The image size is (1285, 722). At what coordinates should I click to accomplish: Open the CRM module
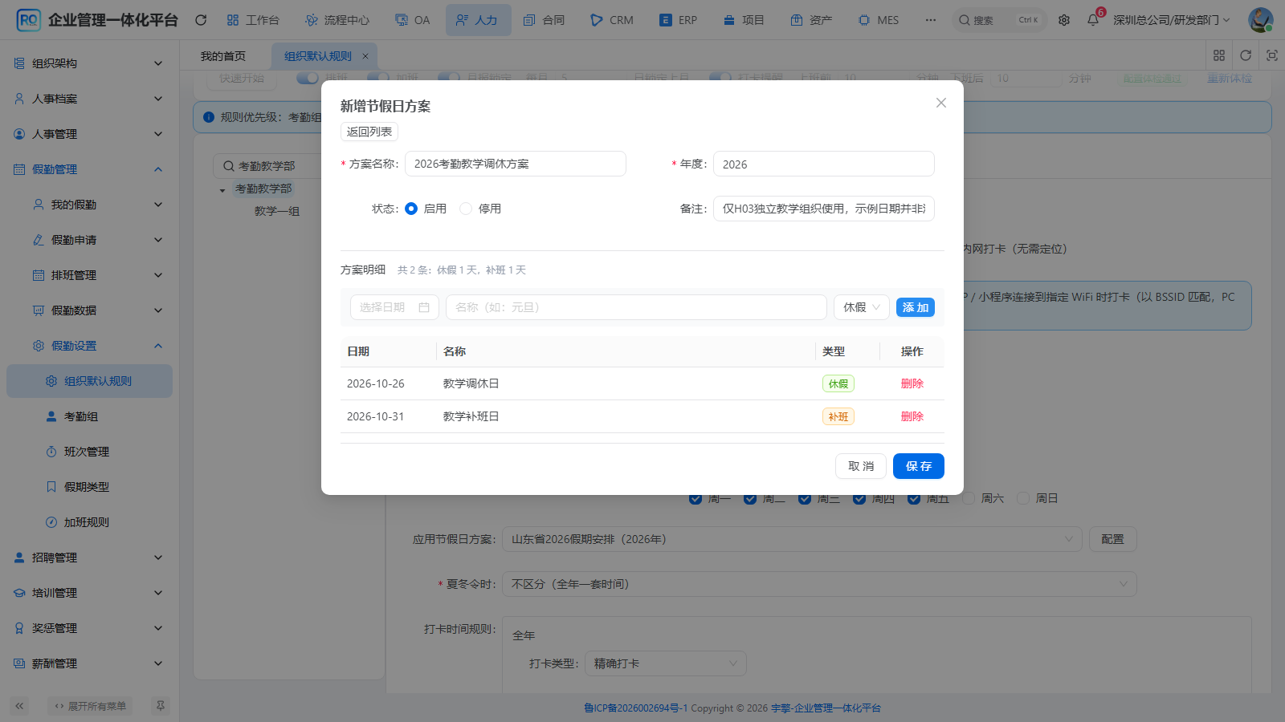[612, 20]
